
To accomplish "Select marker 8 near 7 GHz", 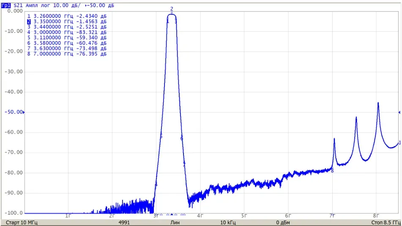I will click(x=332, y=171).
